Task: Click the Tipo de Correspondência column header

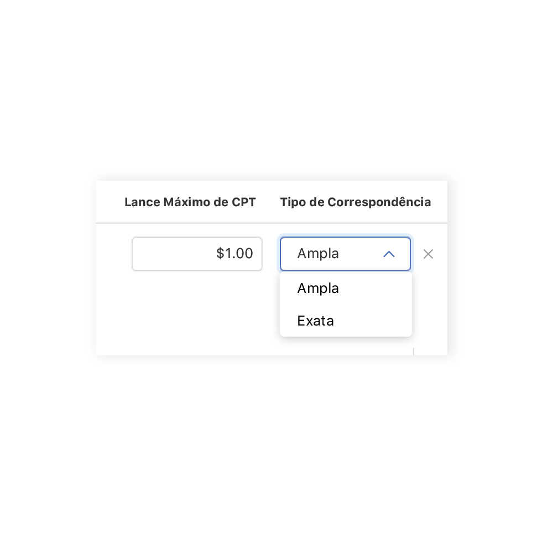Action: [x=355, y=202]
